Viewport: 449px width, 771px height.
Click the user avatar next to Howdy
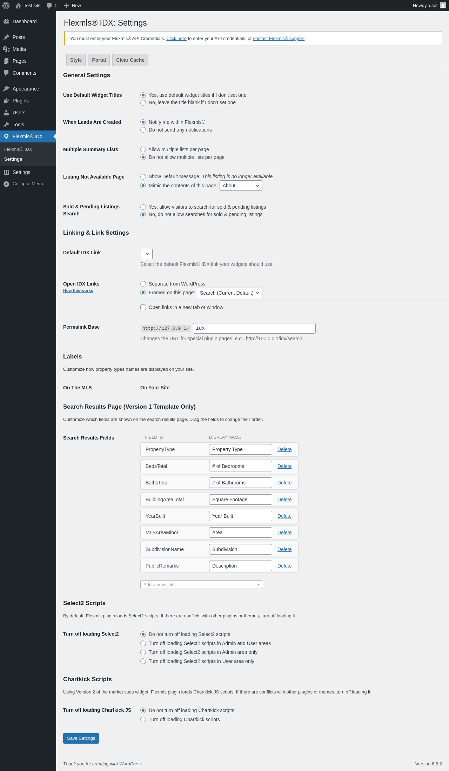pos(443,6)
